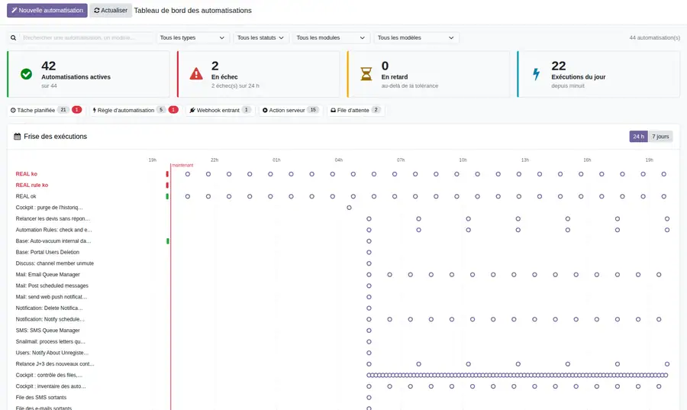Click the calendar icon beside Frise des exécutions
The height and width of the screenshot is (410, 687).
[17, 137]
